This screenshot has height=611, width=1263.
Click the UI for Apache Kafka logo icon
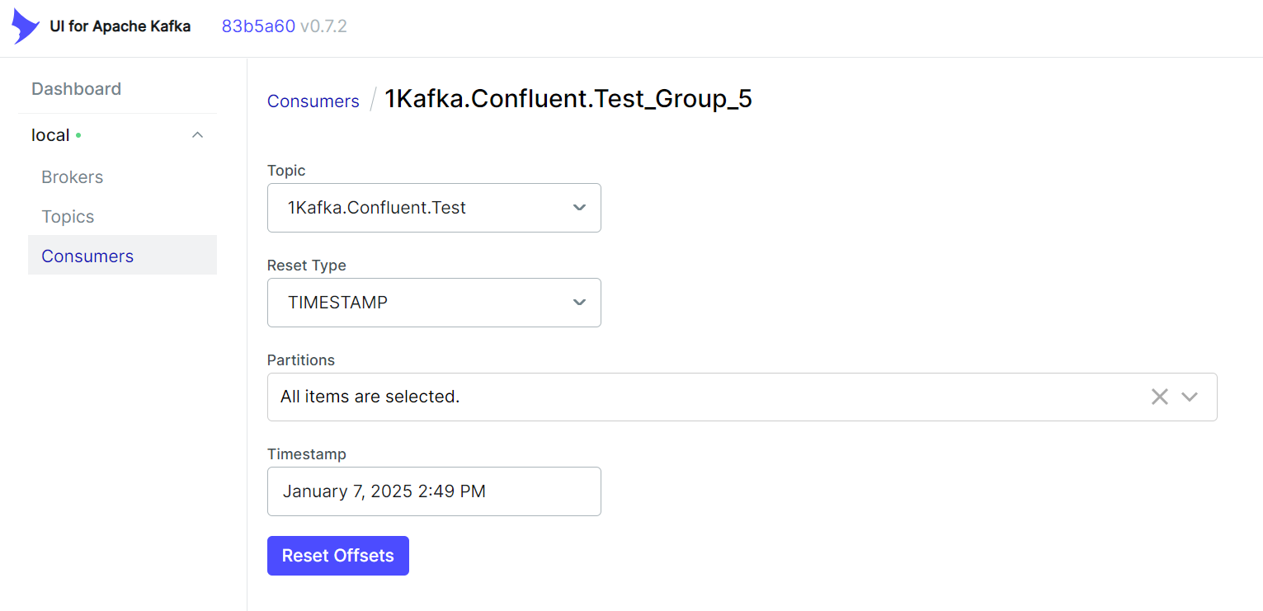point(26,26)
